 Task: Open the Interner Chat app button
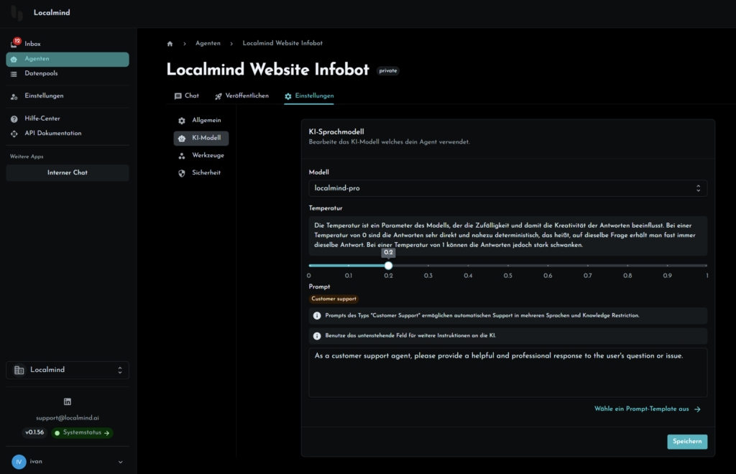(68, 172)
